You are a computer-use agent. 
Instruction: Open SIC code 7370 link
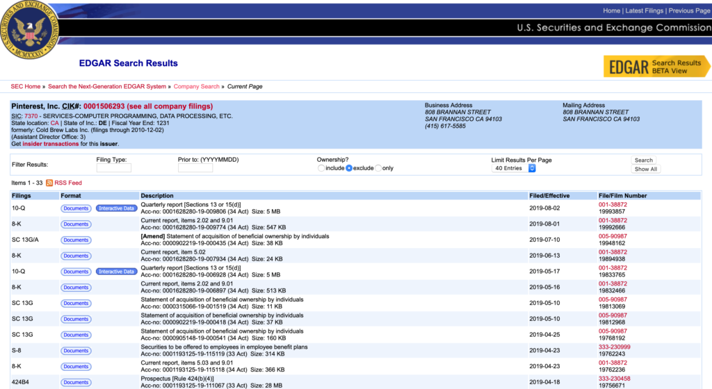(x=31, y=116)
